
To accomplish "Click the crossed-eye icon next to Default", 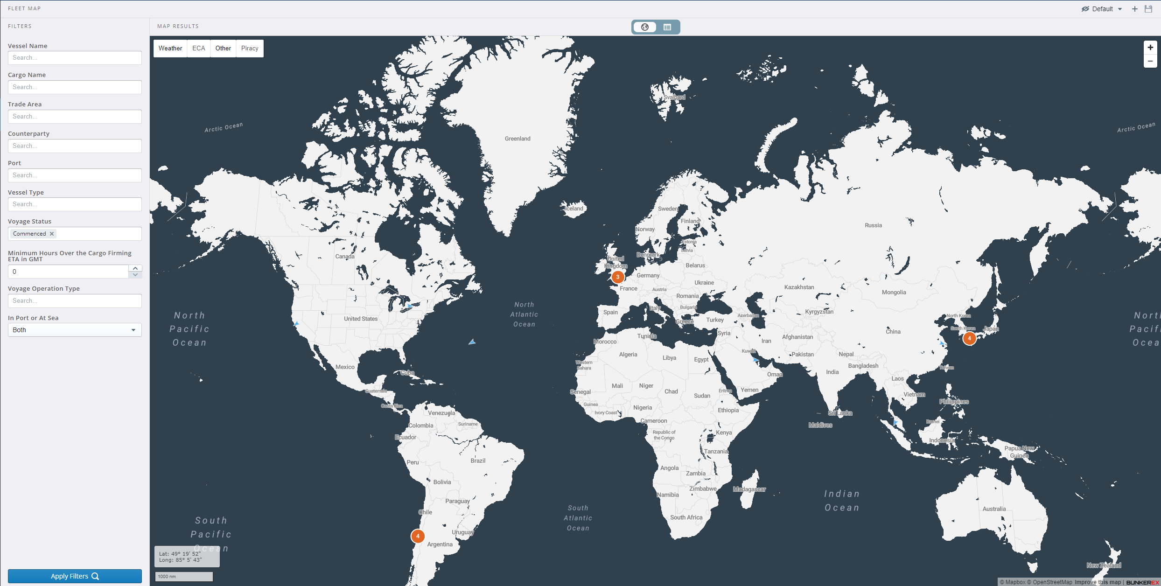I will [x=1085, y=8].
